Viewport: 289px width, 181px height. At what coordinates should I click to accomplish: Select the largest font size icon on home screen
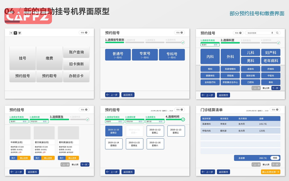tap(19, 33)
